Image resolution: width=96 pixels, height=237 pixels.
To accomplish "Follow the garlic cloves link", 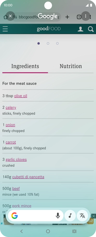I will click(16, 160).
